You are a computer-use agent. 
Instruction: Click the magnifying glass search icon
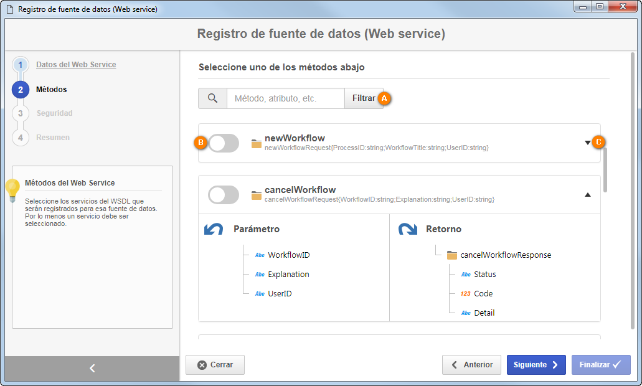coord(212,98)
